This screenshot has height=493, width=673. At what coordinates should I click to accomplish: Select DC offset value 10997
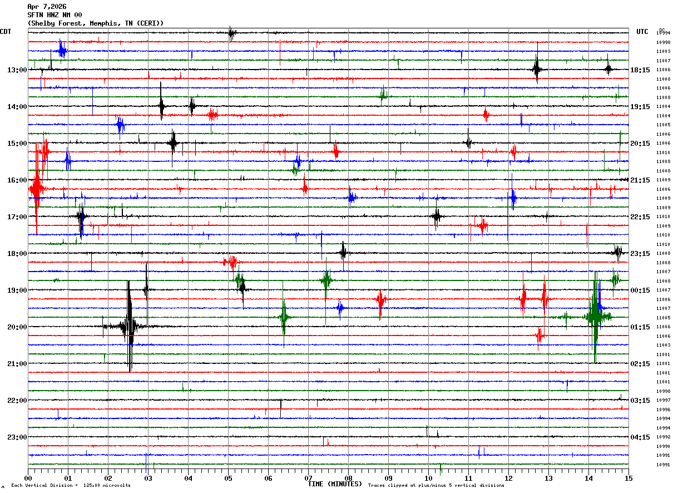tap(663, 400)
